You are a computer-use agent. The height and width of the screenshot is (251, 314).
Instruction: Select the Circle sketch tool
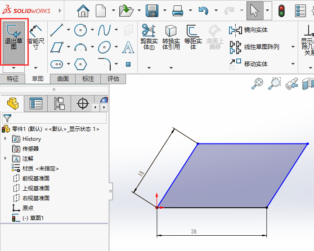click(81, 30)
